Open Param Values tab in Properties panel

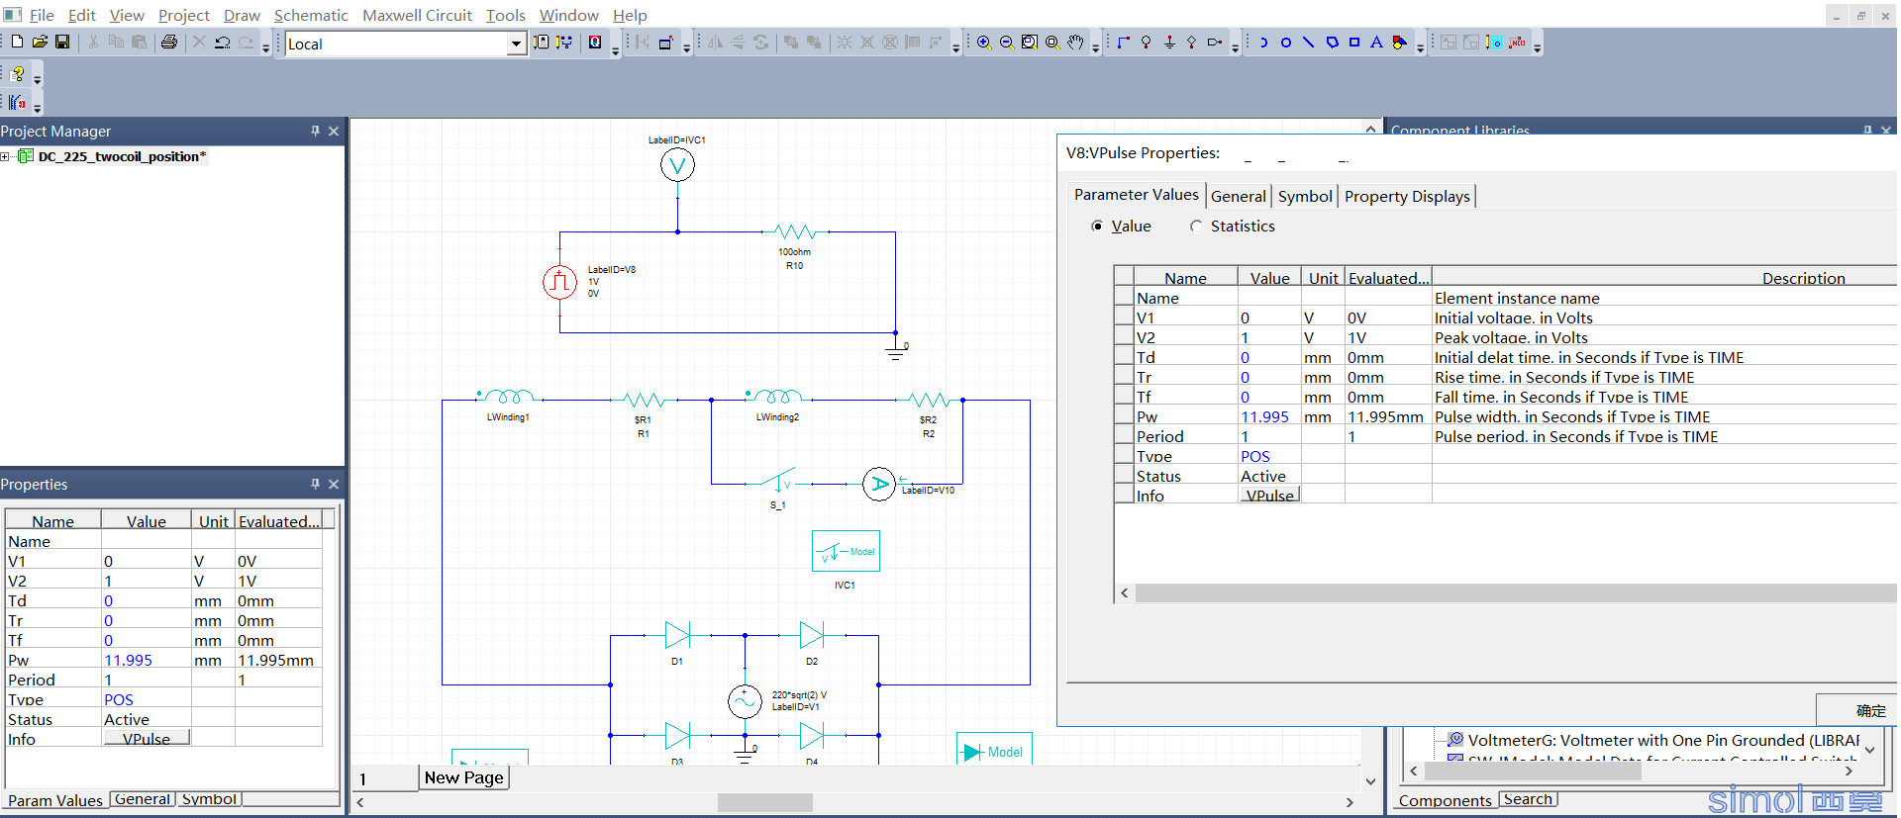pyautogui.click(x=55, y=800)
